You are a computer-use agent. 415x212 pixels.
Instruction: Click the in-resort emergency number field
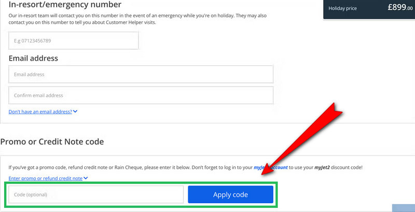(73, 40)
